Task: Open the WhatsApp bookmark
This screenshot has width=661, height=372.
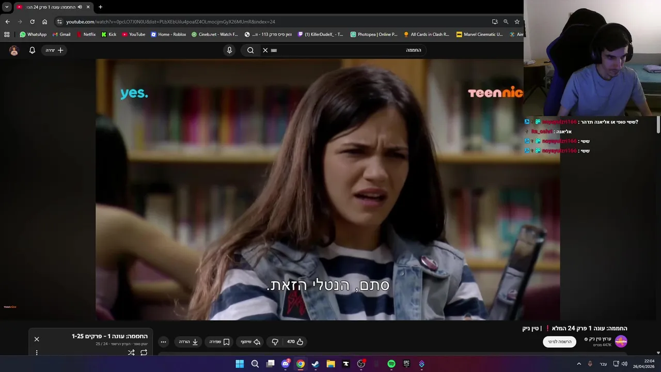Action: pos(33,35)
